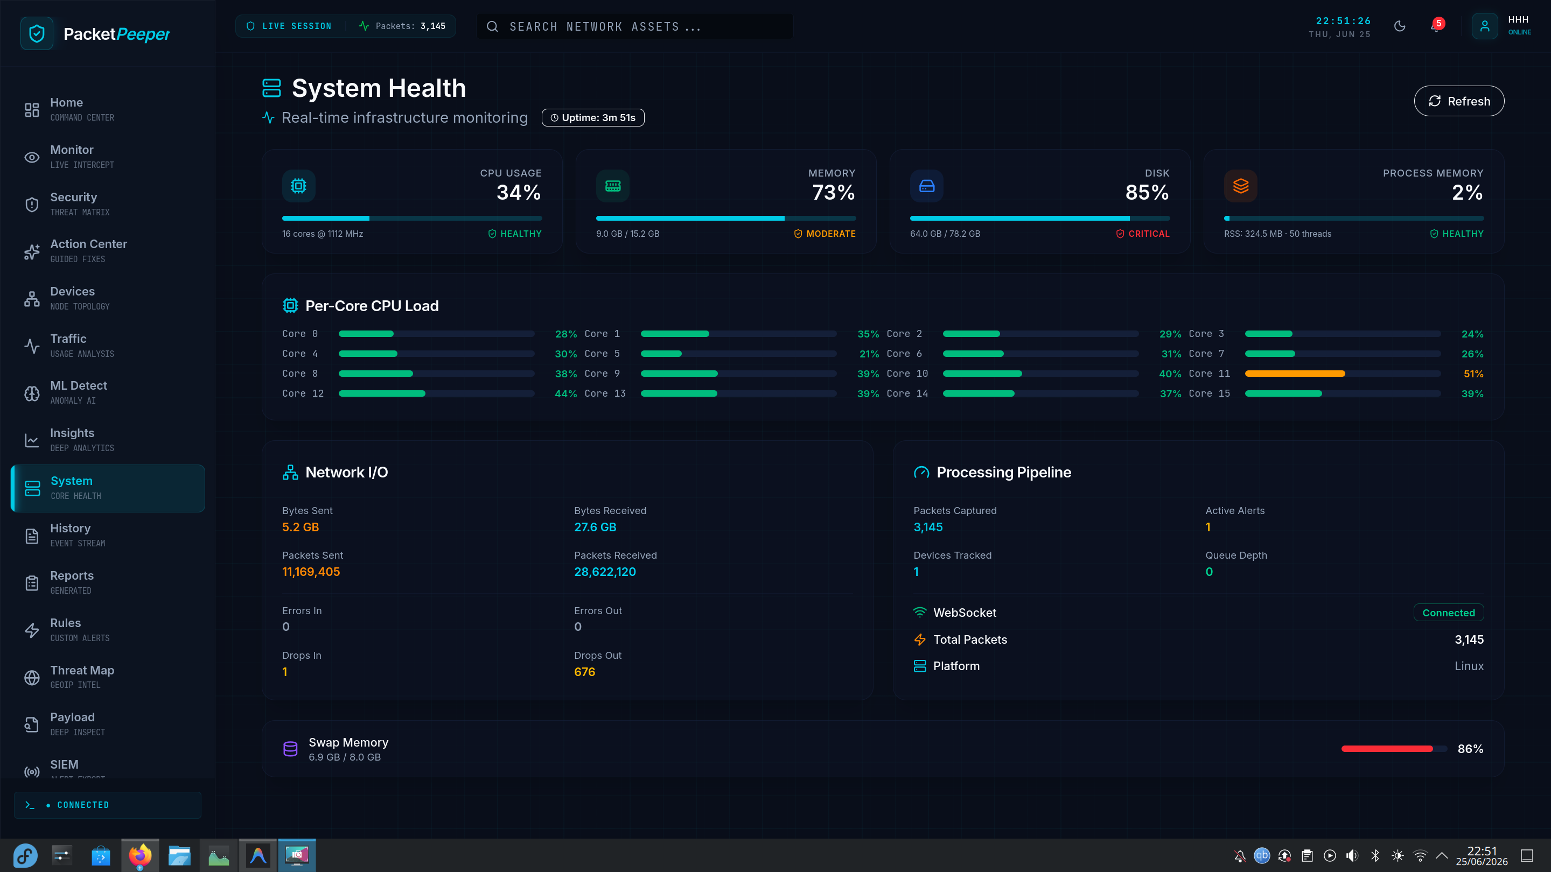
Task: Click the WebSocket wifi icon
Action: pyautogui.click(x=920, y=613)
